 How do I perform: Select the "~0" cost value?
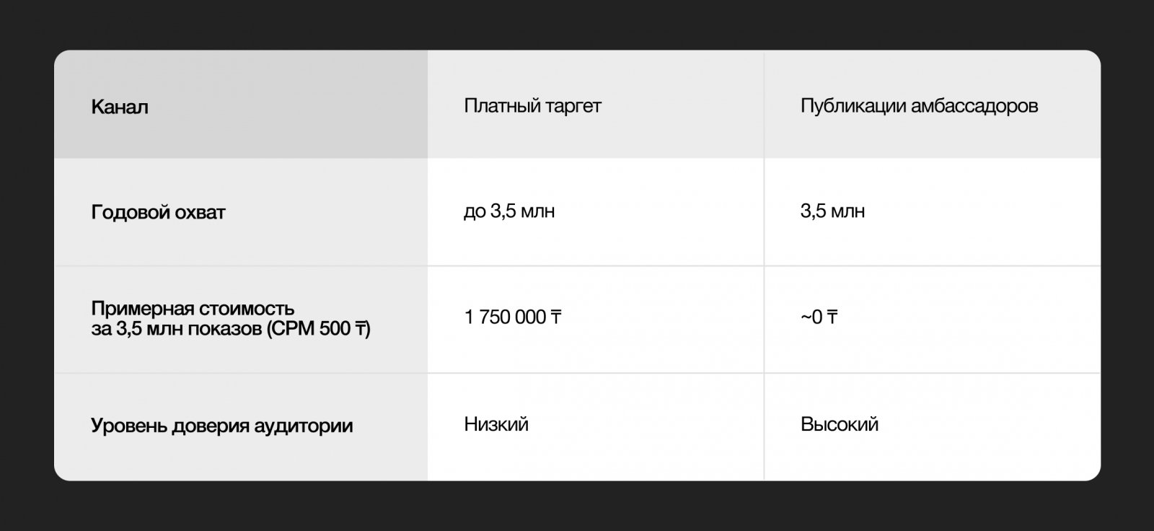pyautogui.click(x=811, y=317)
